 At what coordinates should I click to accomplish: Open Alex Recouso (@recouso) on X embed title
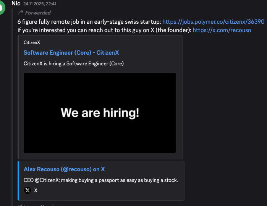point(64,169)
